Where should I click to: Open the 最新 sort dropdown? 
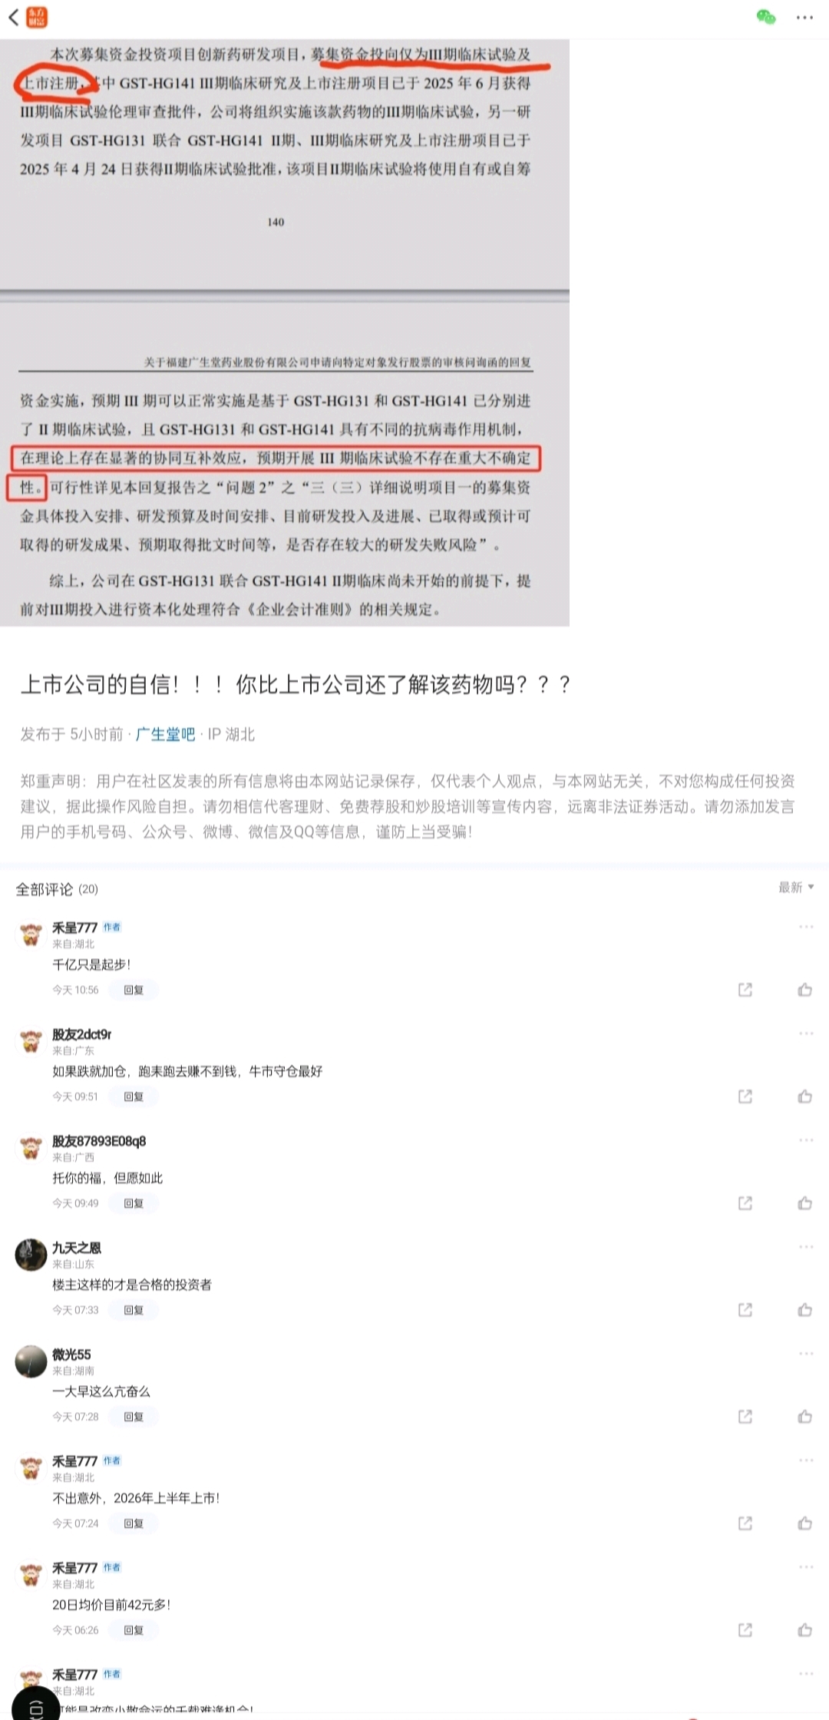796,888
